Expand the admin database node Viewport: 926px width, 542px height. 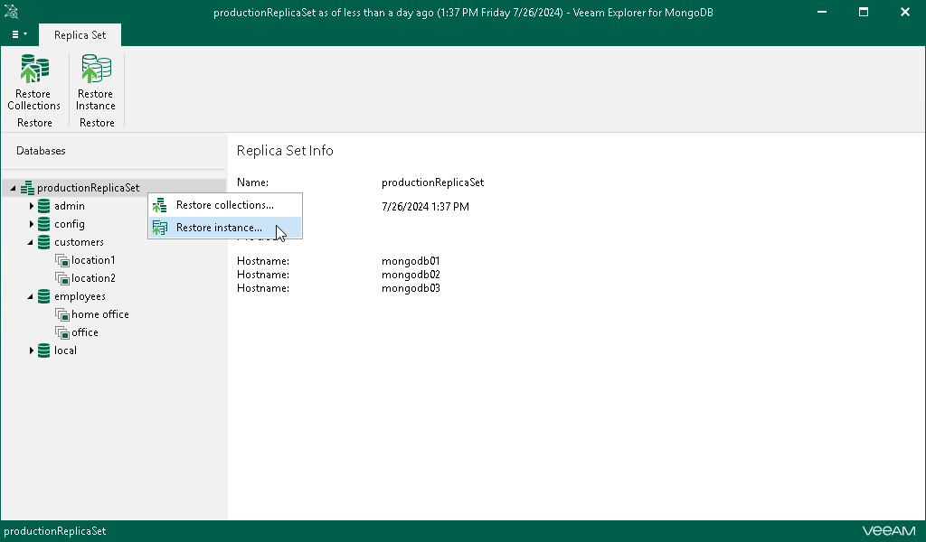(x=32, y=206)
